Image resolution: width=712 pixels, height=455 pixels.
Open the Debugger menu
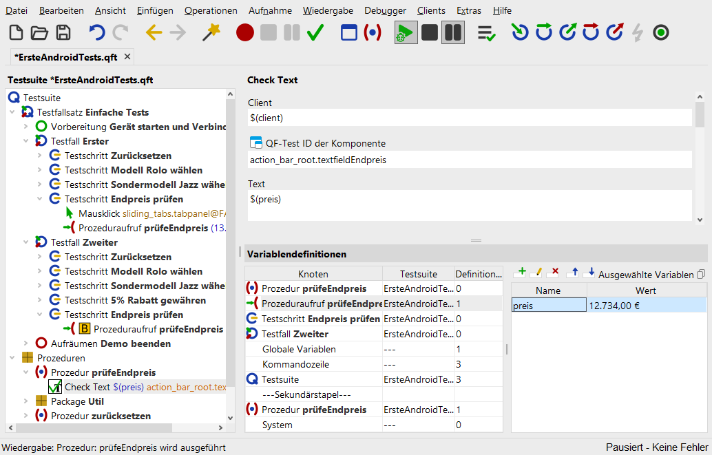pyautogui.click(x=384, y=10)
